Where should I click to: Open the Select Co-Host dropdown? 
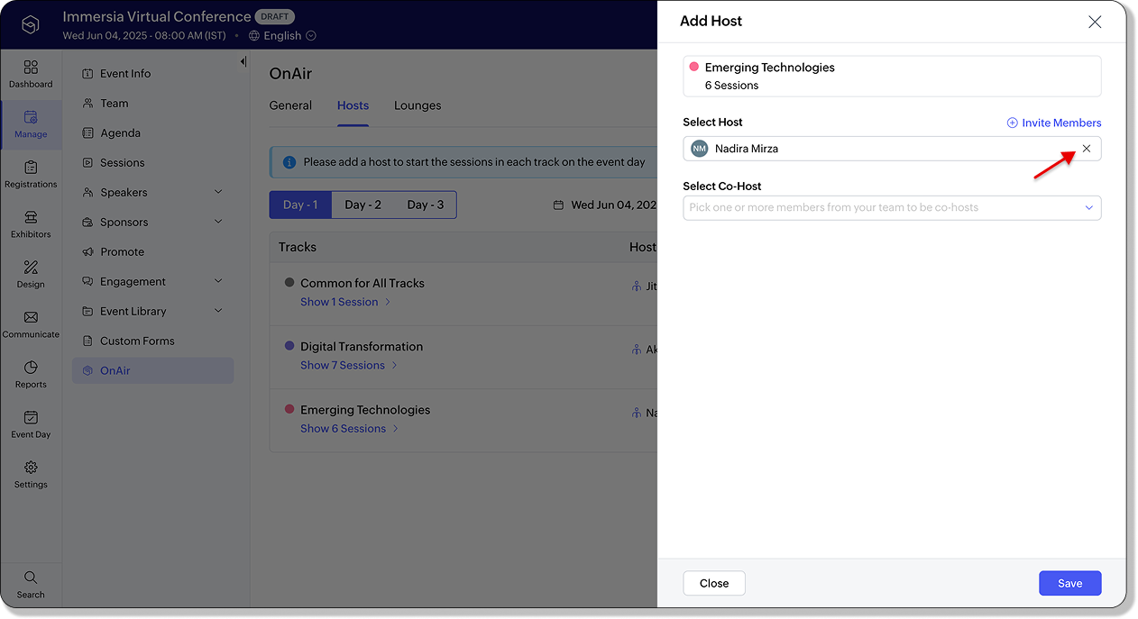pos(892,207)
